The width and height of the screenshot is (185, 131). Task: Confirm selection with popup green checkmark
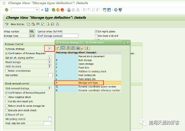(58, 48)
